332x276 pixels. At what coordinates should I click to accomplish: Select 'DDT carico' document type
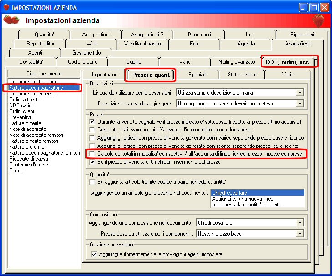coord(44,105)
